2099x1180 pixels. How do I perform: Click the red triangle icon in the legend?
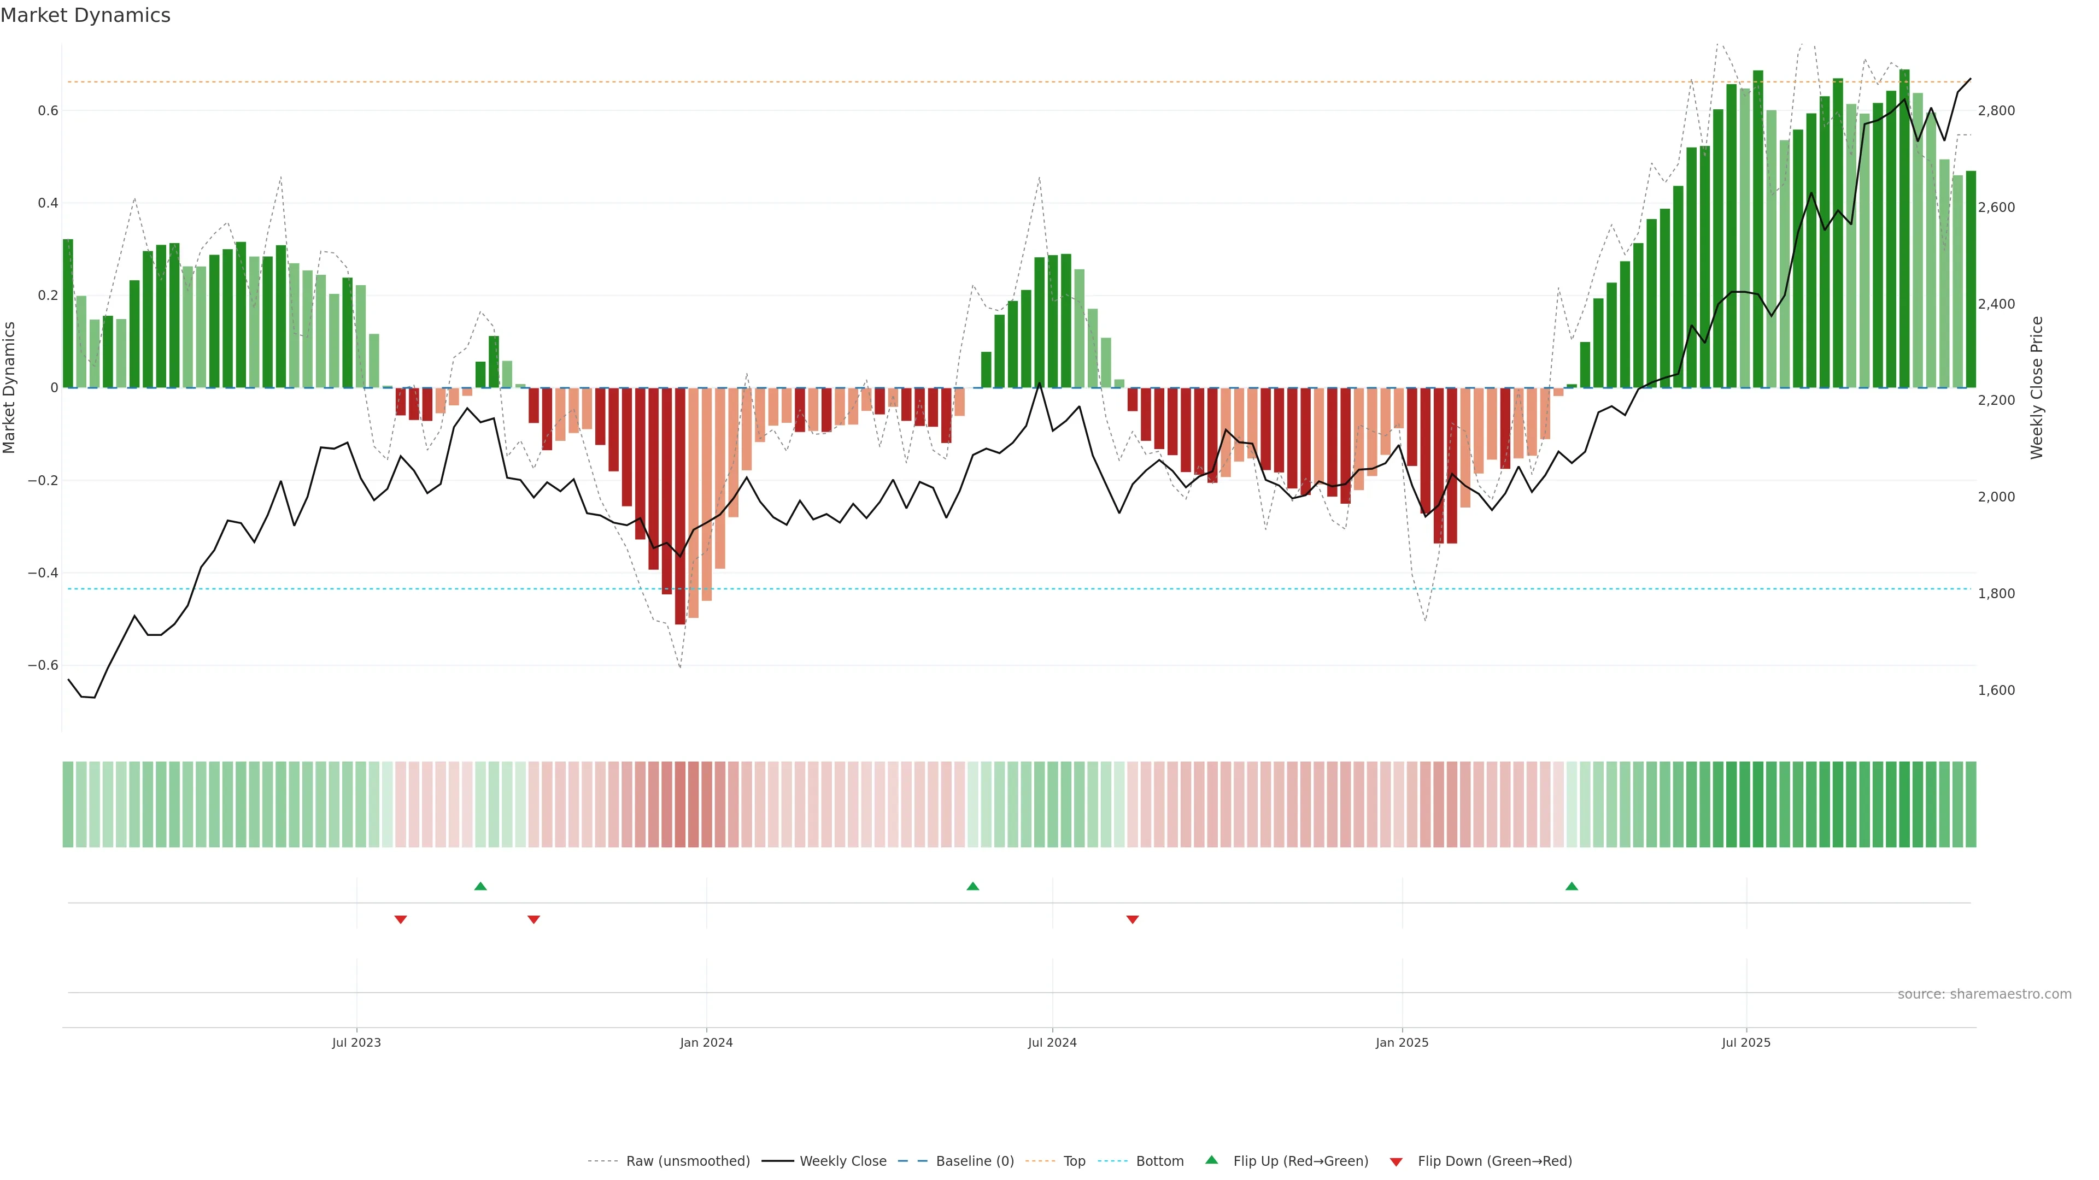1396,1161
